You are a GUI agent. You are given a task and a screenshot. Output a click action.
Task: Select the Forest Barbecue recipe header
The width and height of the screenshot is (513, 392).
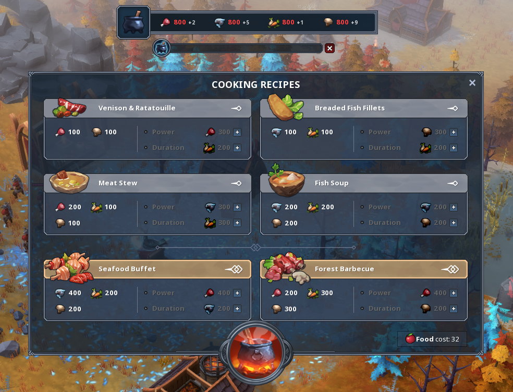point(364,269)
